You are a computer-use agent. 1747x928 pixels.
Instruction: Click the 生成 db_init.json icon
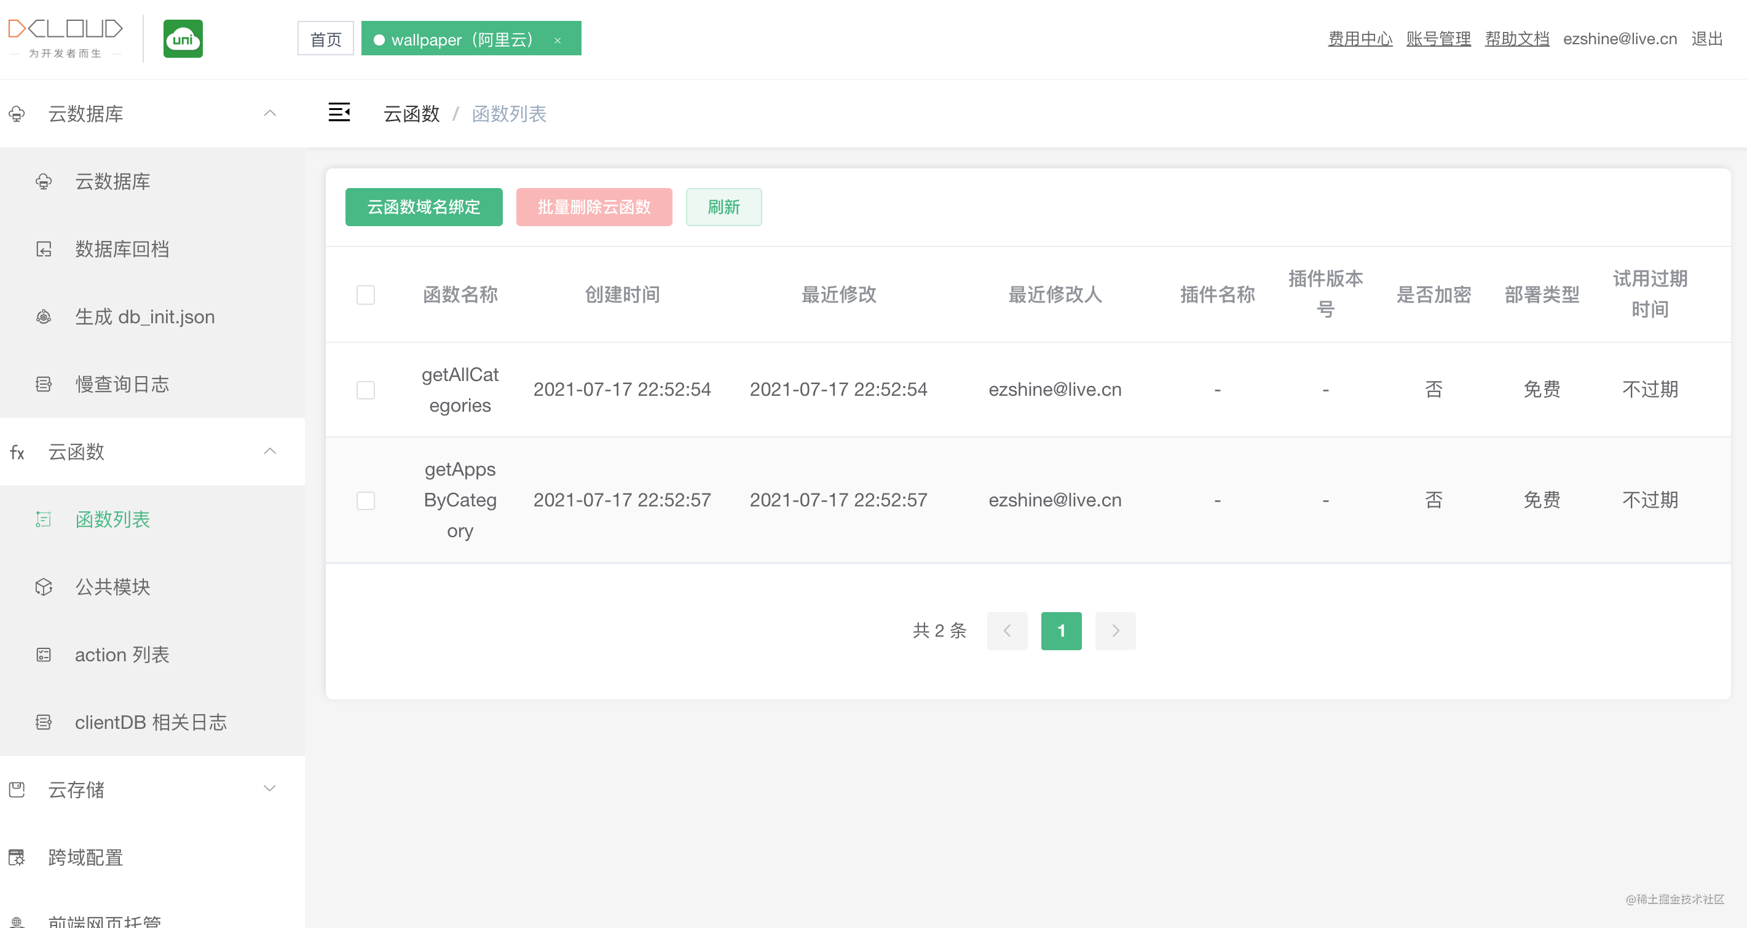44,317
